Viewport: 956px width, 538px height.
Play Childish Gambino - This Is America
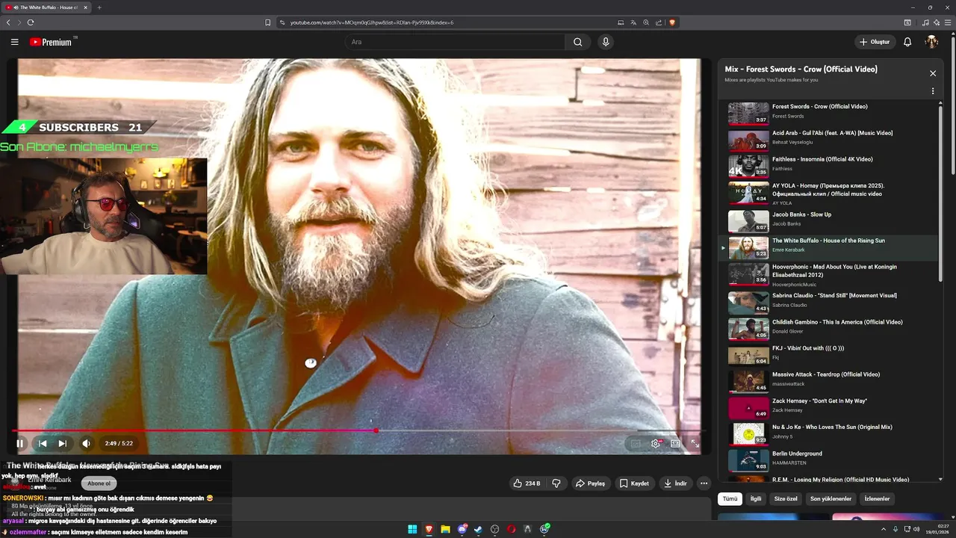(x=829, y=328)
